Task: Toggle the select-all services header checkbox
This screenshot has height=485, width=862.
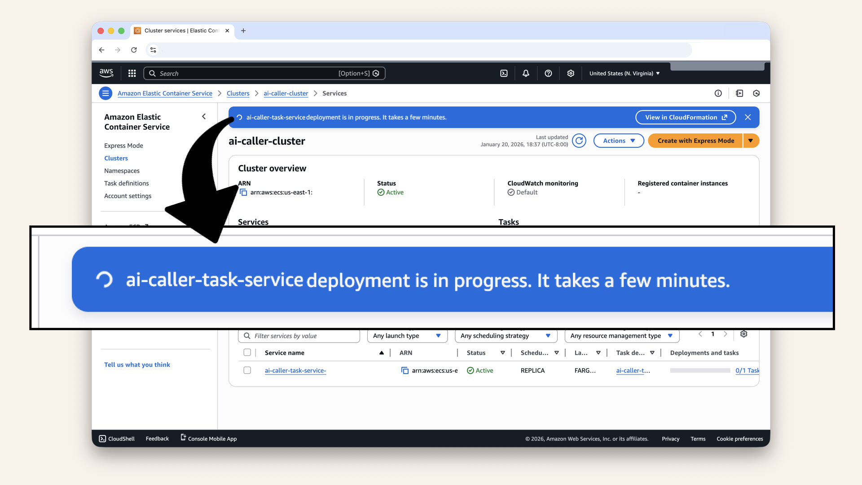Action: (x=247, y=353)
